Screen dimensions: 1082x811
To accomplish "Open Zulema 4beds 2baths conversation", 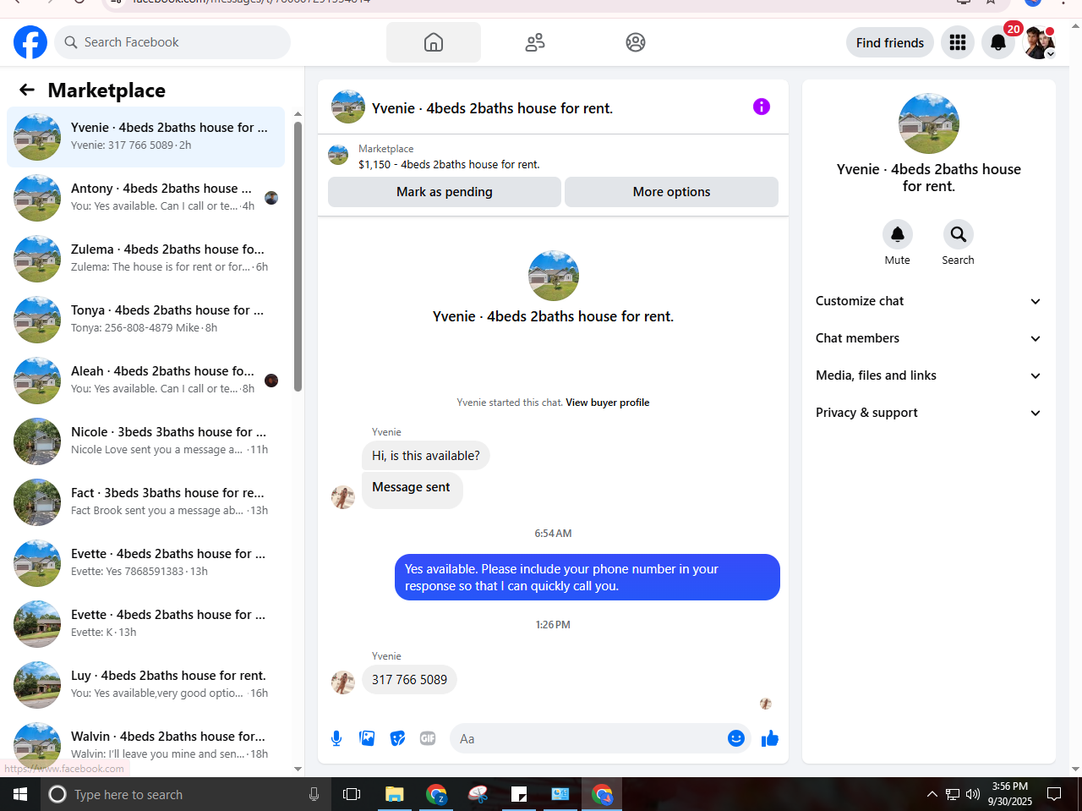I will 145,259.
